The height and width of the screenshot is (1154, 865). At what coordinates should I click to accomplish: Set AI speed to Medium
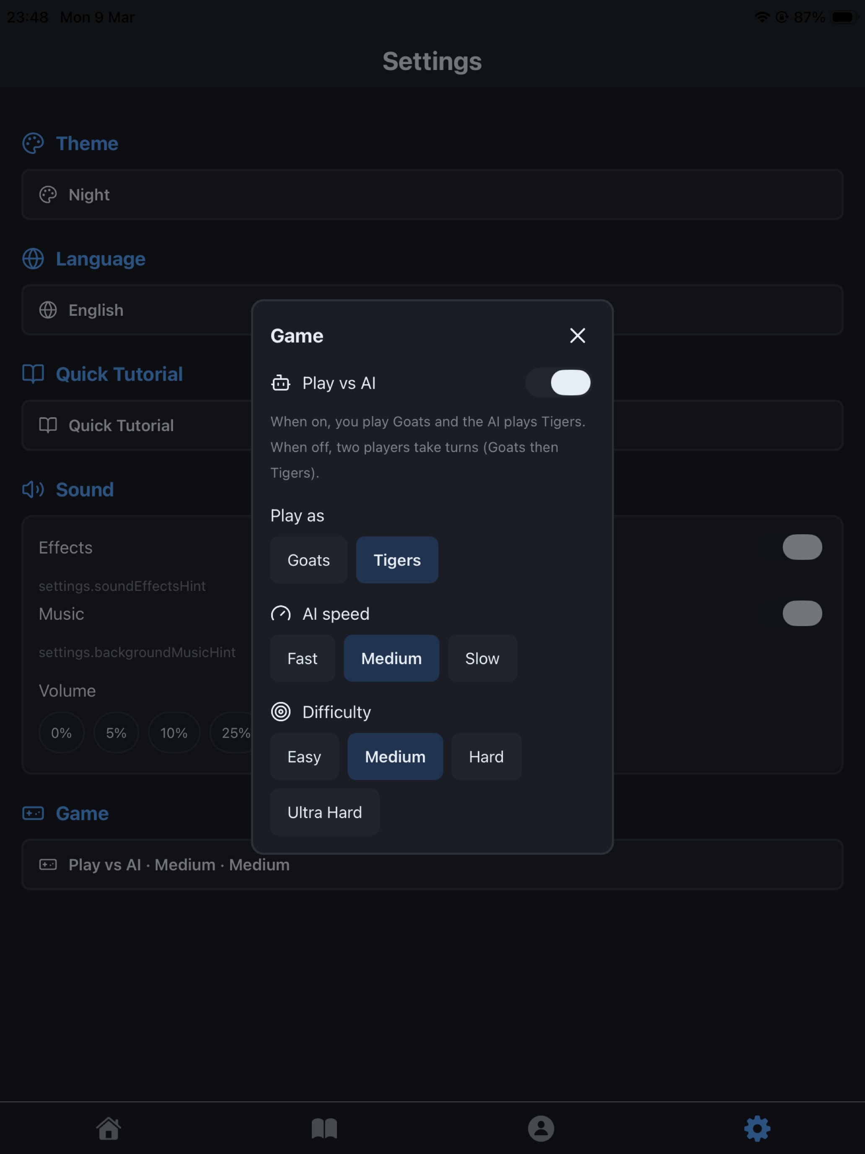pos(391,658)
